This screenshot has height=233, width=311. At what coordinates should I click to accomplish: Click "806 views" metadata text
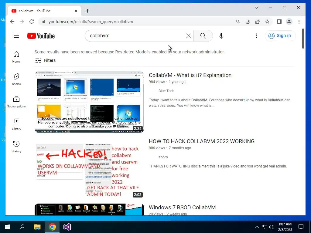click(157, 148)
